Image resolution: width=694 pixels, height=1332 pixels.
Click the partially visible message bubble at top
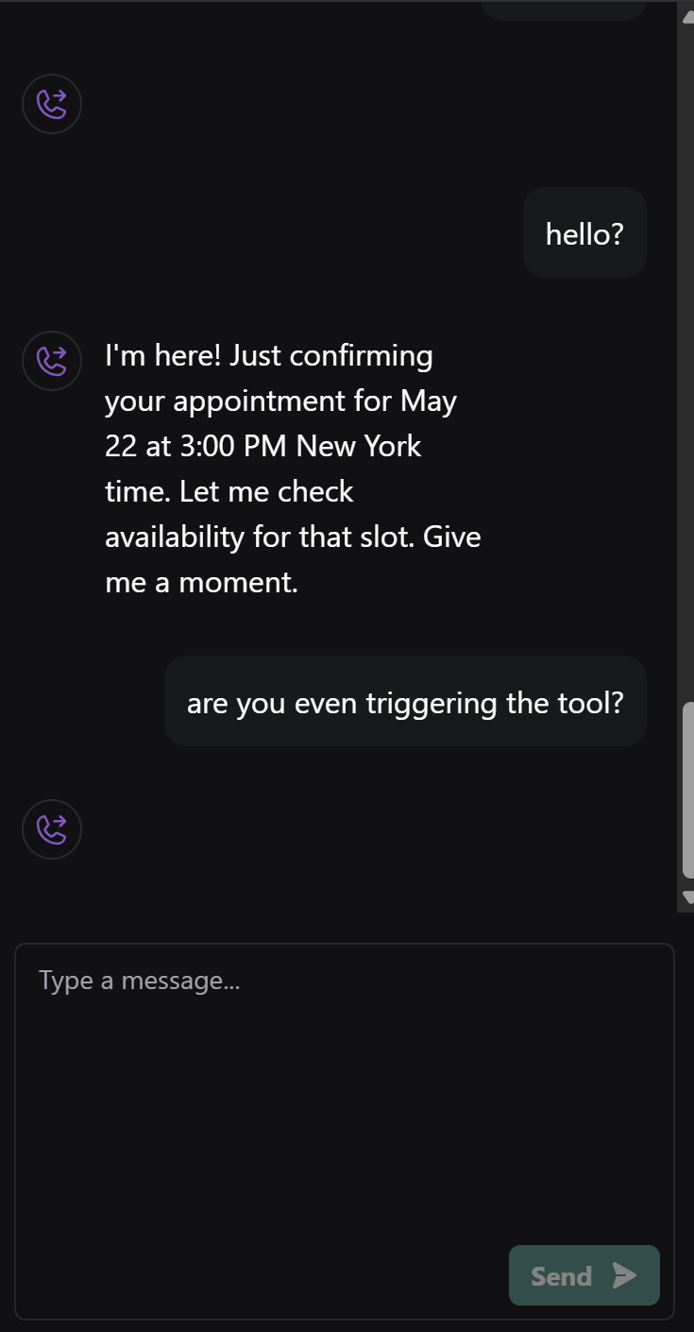pos(564,8)
